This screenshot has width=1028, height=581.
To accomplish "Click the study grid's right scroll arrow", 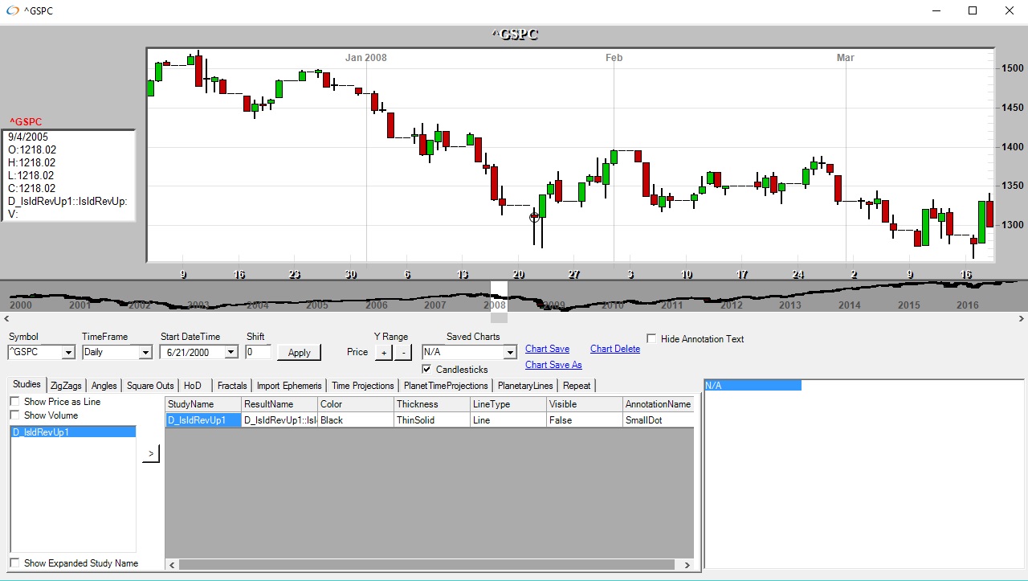I will pos(687,565).
